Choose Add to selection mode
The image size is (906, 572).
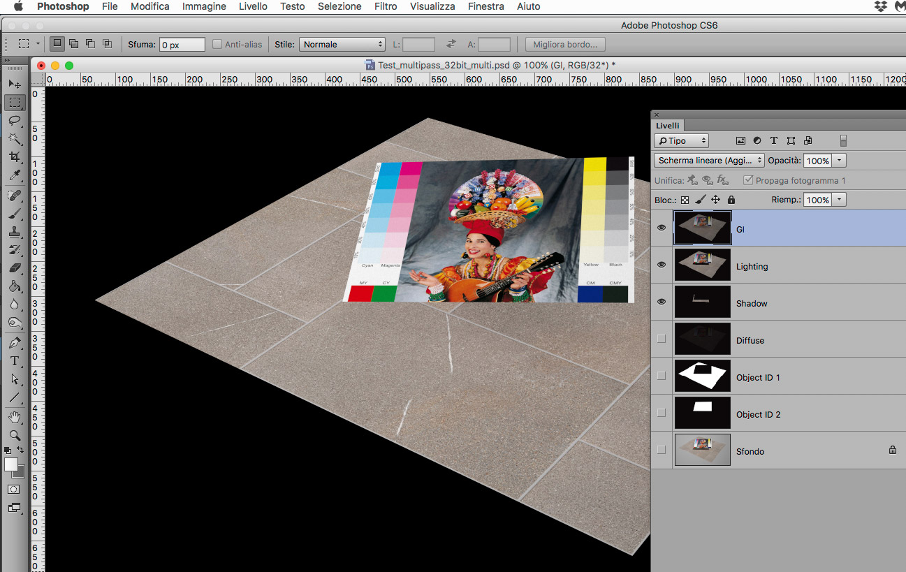73,44
